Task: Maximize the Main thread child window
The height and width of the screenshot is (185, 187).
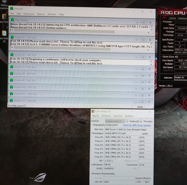Action: point(144,22)
